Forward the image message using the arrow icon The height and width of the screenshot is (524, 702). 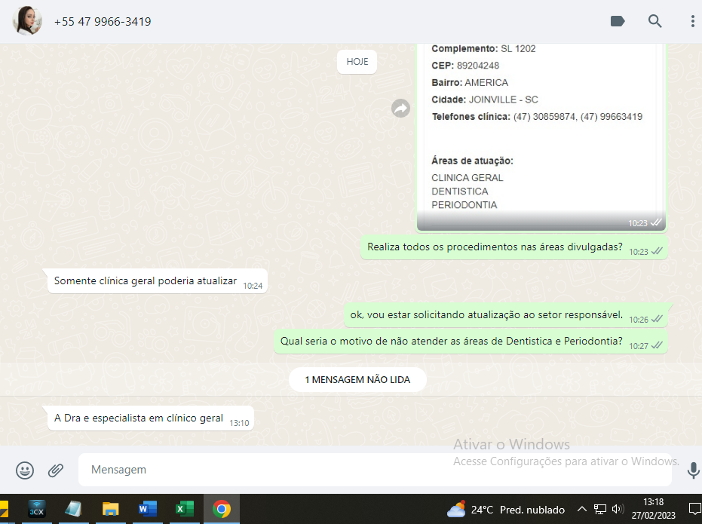pos(400,109)
